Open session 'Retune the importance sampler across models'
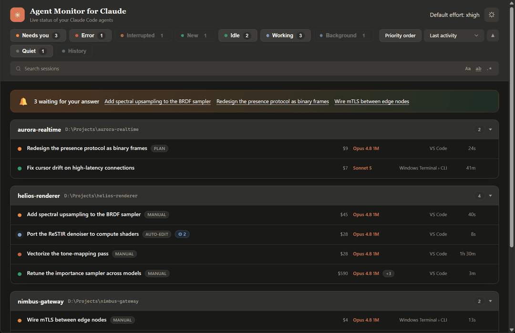Image resolution: width=515 pixels, height=333 pixels. 255,273
